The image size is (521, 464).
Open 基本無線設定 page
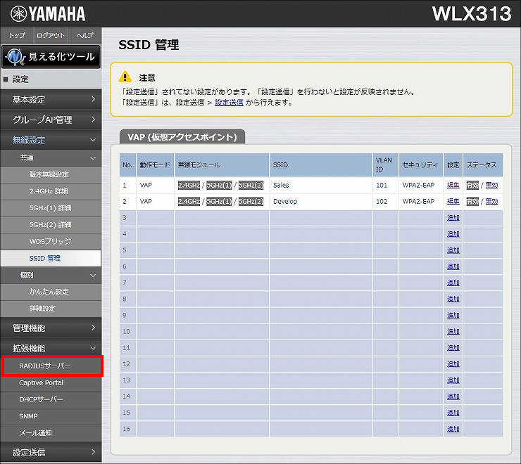pos(51,174)
